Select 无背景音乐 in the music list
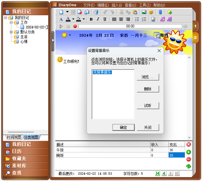This screenshot has width=202, height=181. [102, 72]
